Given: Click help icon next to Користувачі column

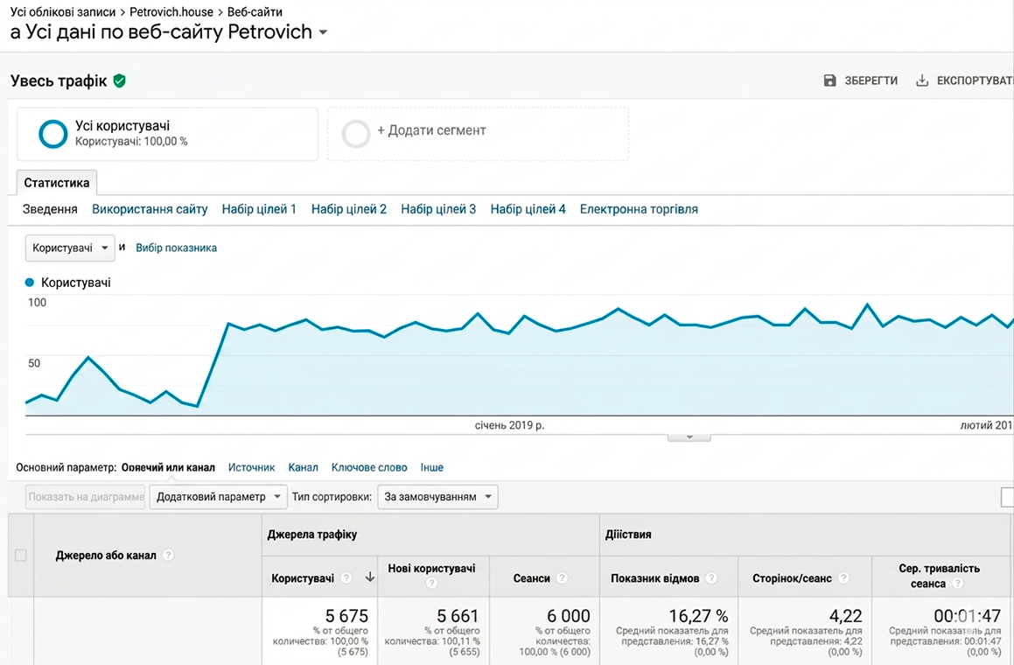Looking at the screenshot, I should click(346, 577).
